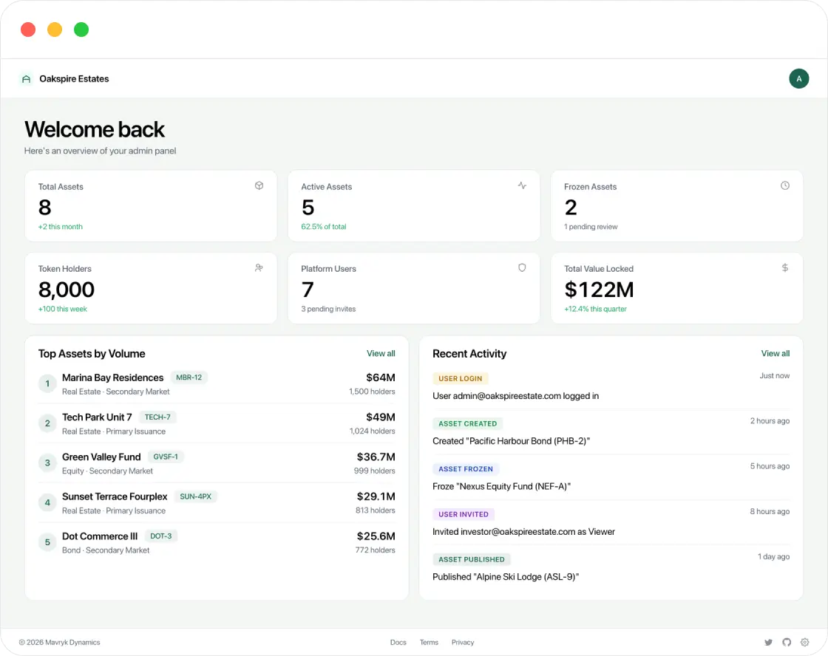Click the 8,000 Token Holders value
Screen dimensions: 828x656
66,289
